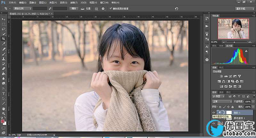Image resolution: width=256 pixels, height=138 pixels.
Task: Hide the 色阶 1 layer via eye icon
Action: [214, 112]
